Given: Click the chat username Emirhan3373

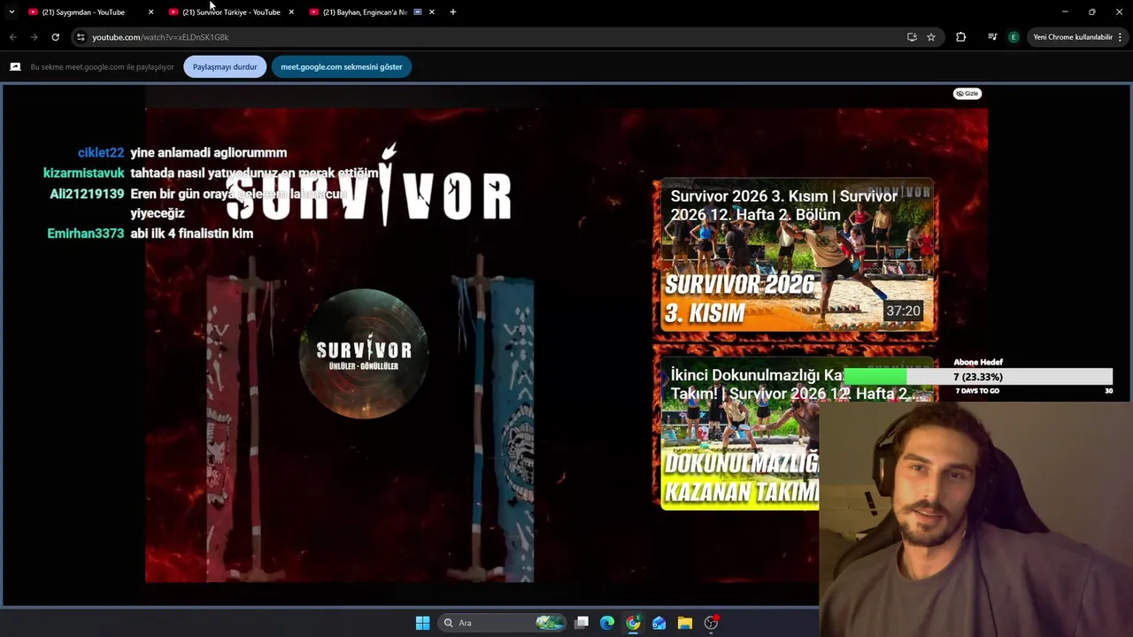Looking at the screenshot, I should [86, 234].
